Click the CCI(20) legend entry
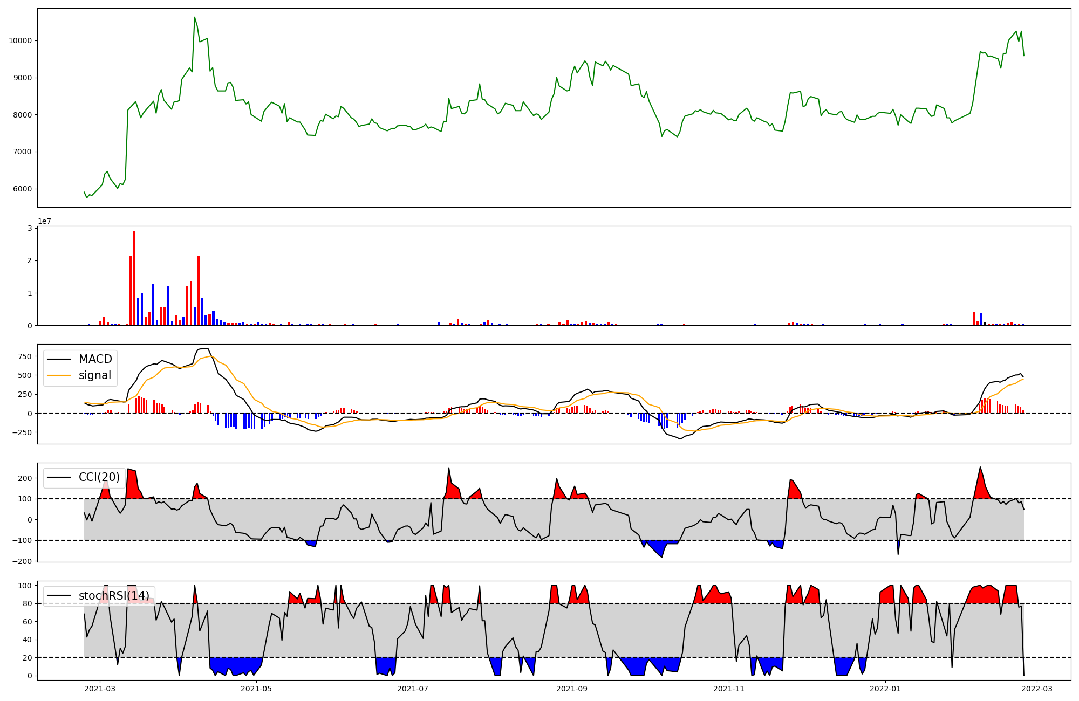Viewport: 1079px width, 701px height. [x=99, y=477]
